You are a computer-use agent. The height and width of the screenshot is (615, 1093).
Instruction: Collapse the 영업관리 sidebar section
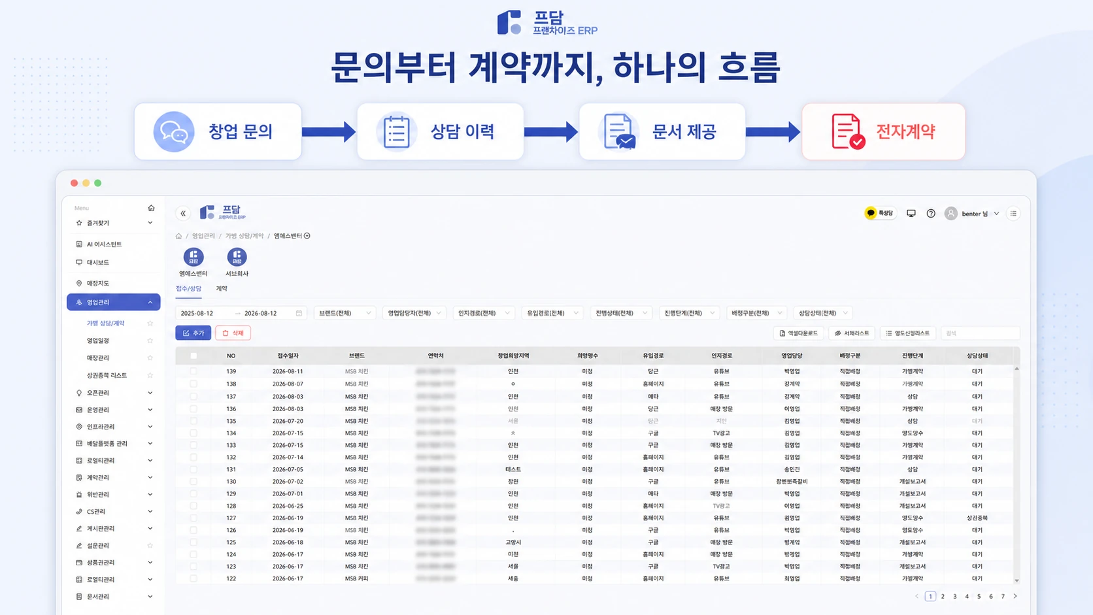coord(150,302)
